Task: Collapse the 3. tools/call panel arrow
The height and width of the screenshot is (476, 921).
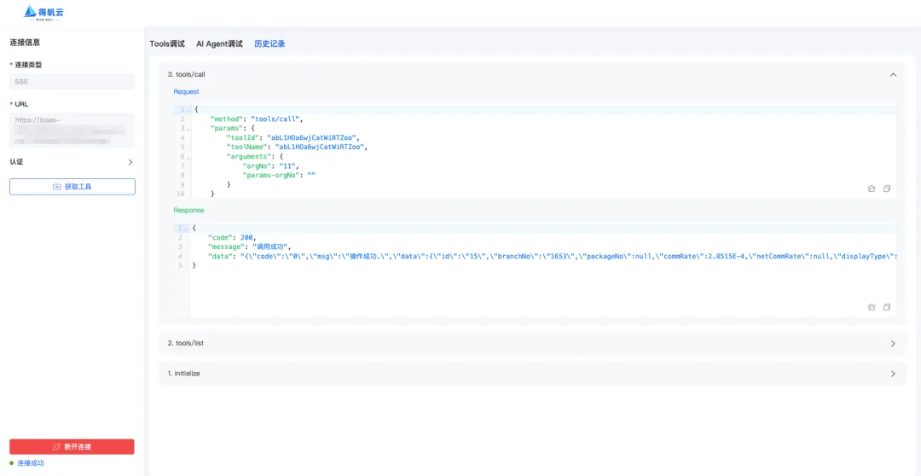Action: coord(894,74)
